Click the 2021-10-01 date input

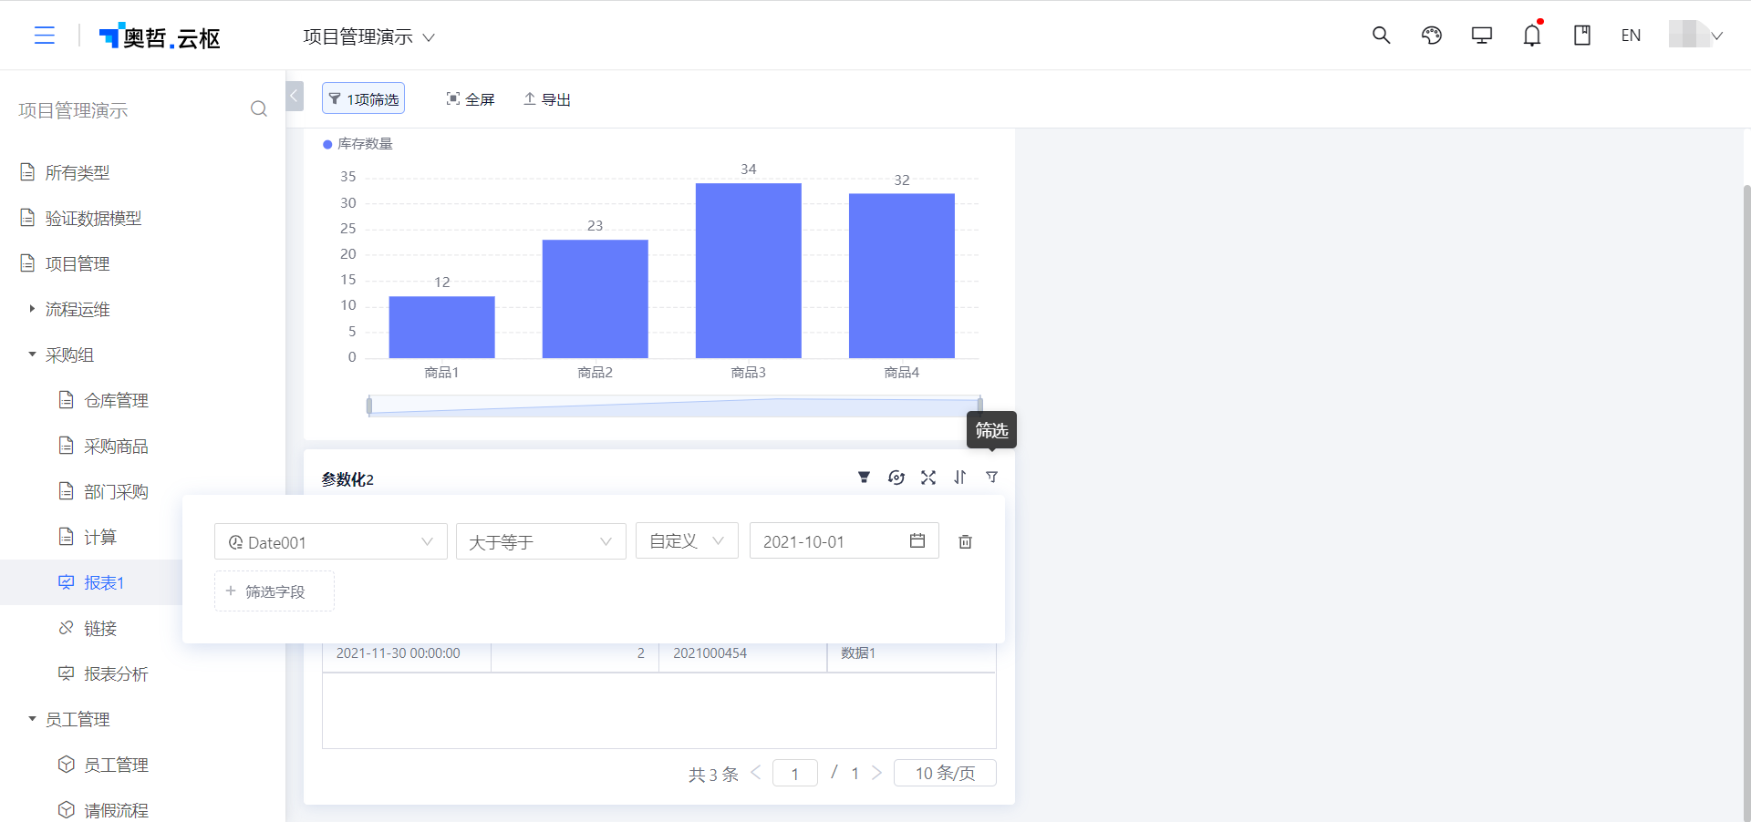pos(844,541)
